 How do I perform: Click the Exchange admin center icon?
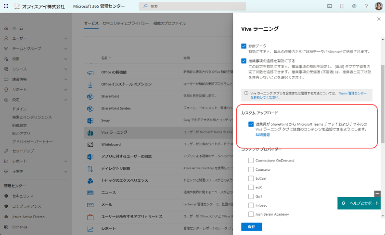[x=6, y=227]
